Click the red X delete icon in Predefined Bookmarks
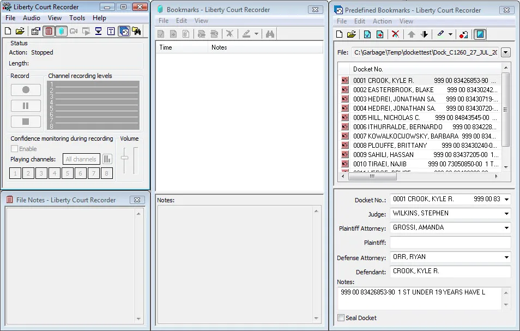Screen dimensions: 520x331 pos(395,34)
